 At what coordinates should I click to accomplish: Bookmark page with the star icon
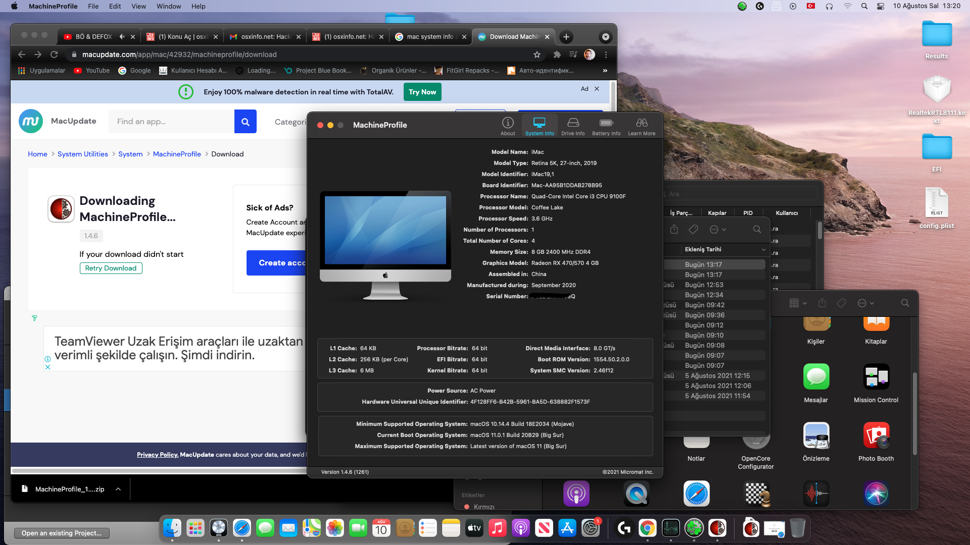[x=537, y=54]
